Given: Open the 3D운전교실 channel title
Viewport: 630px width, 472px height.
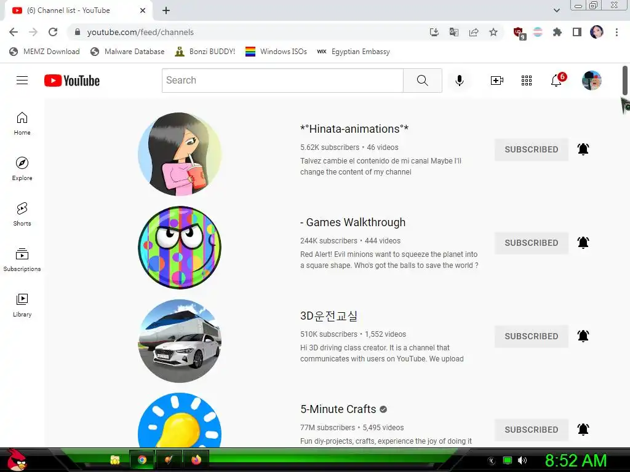Looking at the screenshot, I should (x=329, y=316).
